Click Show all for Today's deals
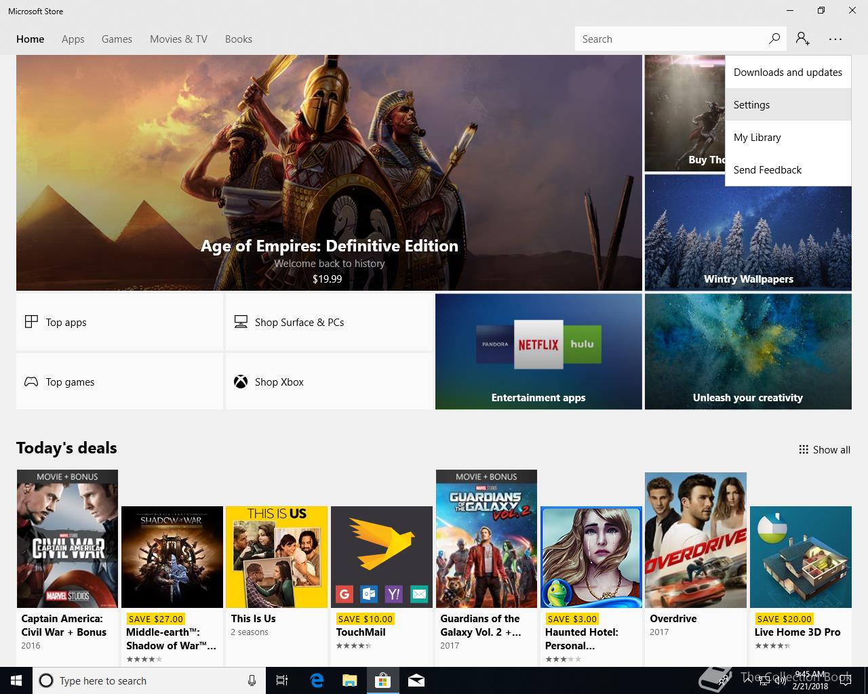 pyautogui.click(x=824, y=449)
